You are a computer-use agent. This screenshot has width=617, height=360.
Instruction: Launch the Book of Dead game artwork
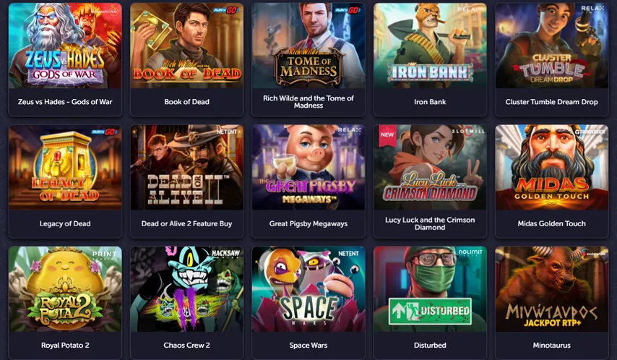coord(186,46)
